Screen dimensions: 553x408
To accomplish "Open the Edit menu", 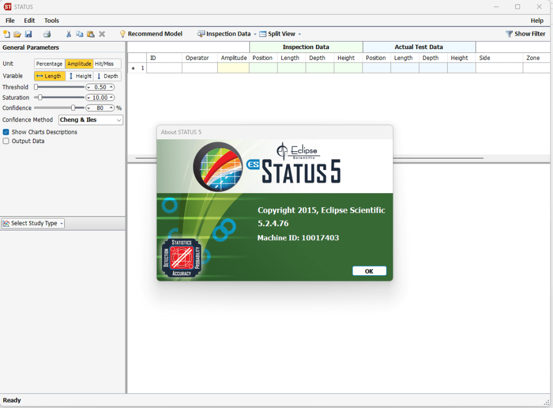I will pos(29,21).
